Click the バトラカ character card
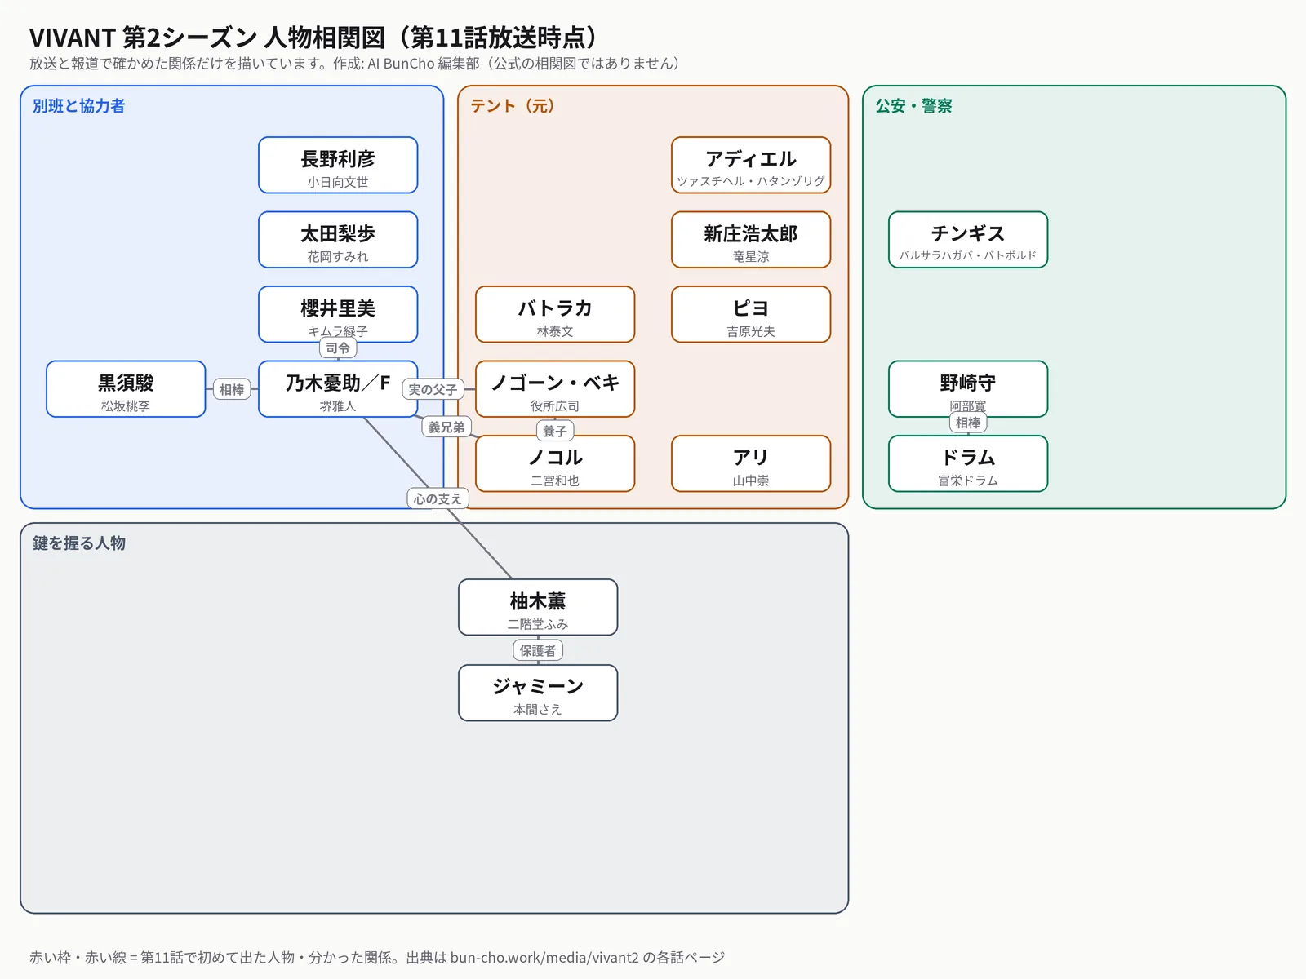The image size is (1306, 979). pos(555,314)
